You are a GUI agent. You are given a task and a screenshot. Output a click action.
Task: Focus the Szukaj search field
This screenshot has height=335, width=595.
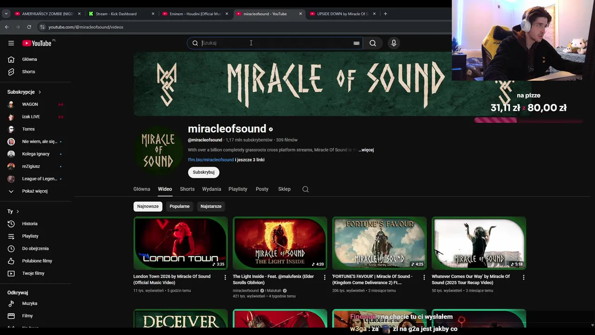275,43
